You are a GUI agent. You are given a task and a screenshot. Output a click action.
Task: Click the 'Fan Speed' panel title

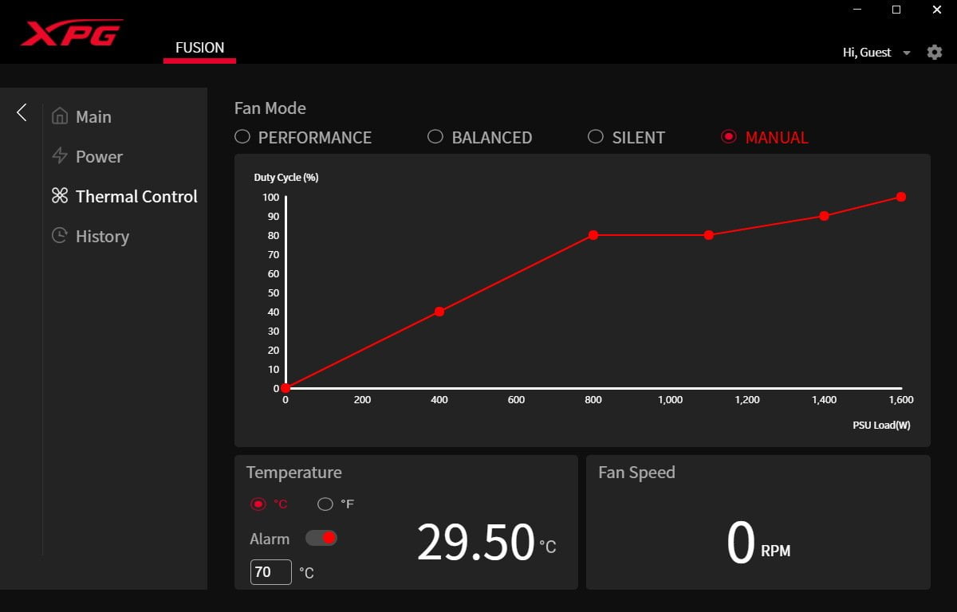pos(636,473)
